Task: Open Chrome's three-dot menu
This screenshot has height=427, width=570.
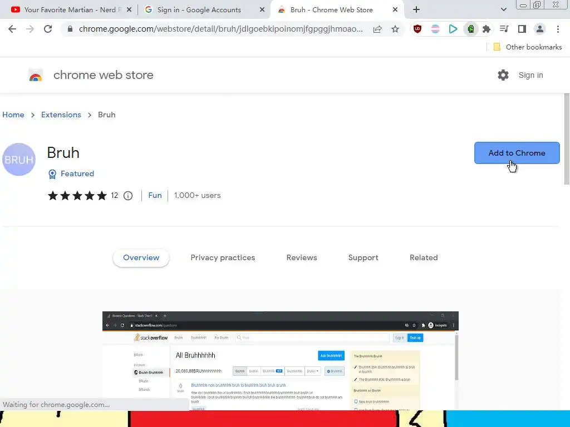Action: [558, 29]
